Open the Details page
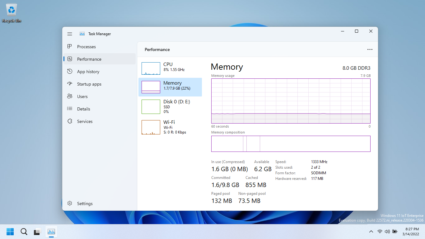 pyautogui.click(x=100, y=109)
